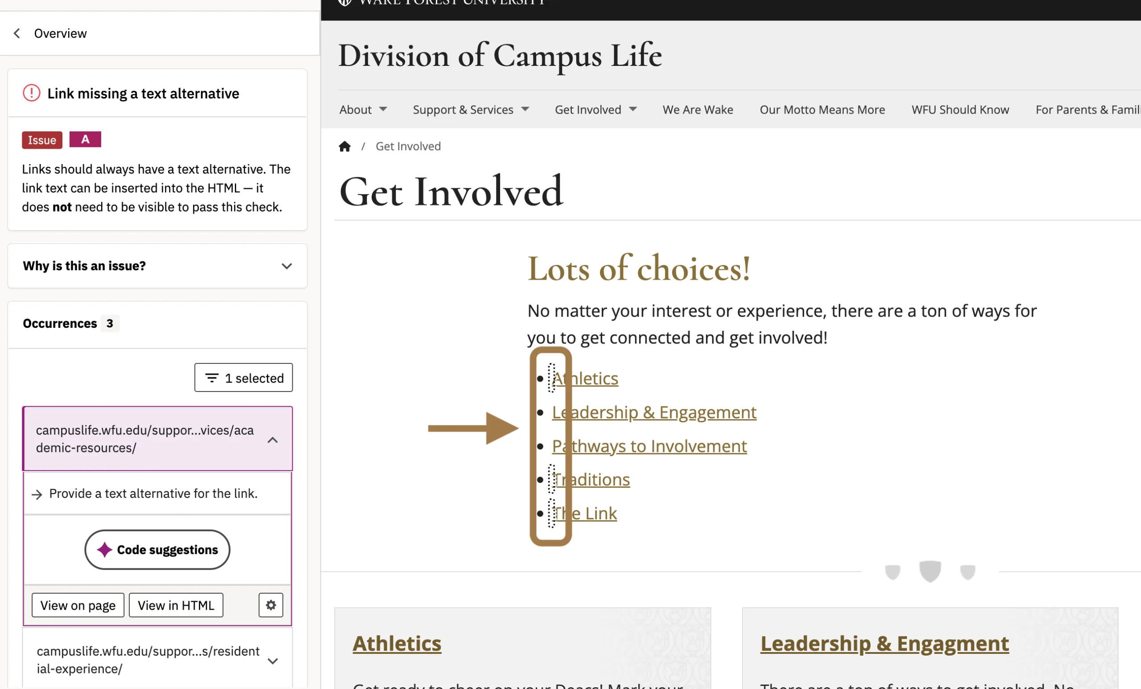1141x689 pixels.
Task: Open the Support & Services dropdown
Action: tap(471, 110)
